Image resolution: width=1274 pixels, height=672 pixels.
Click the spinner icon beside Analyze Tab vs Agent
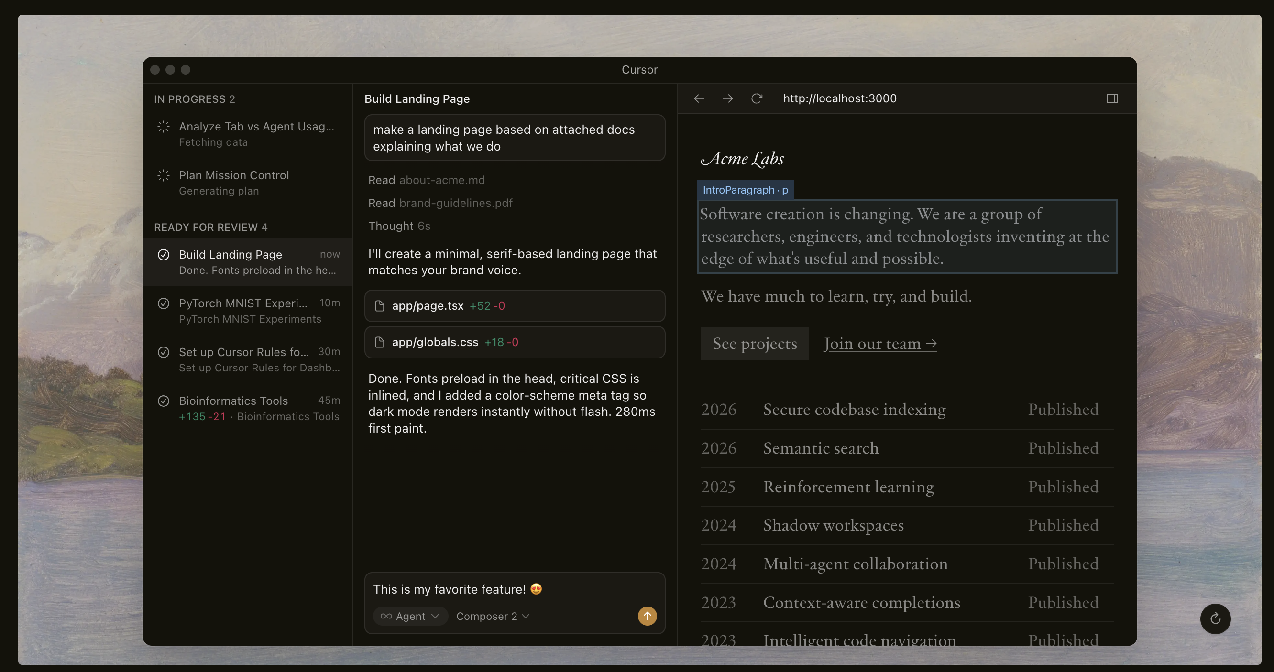[x=163, y=127]
